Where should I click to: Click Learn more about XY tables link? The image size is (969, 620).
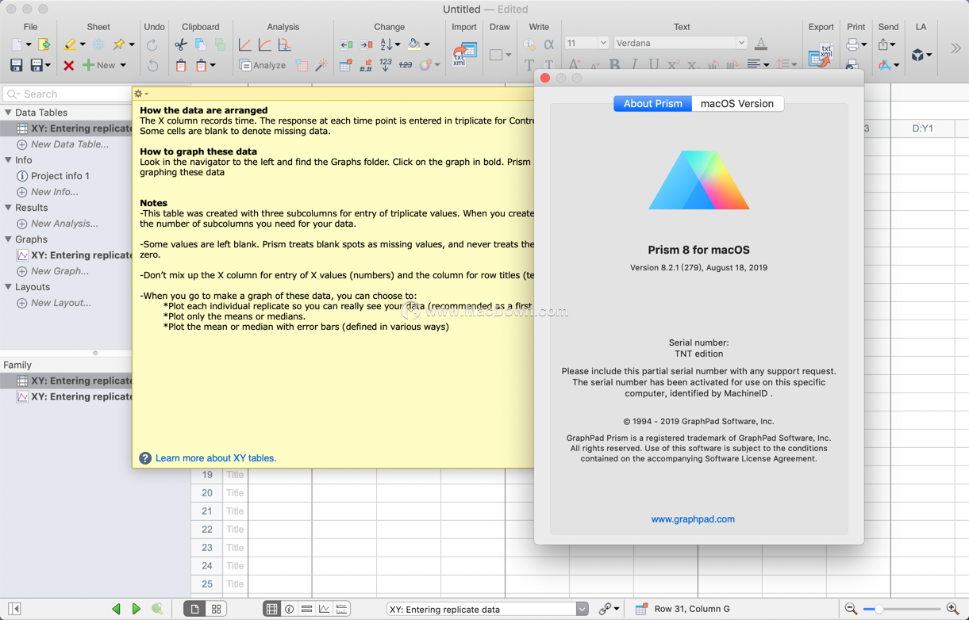pyautogui.click(x=216, y=458)
